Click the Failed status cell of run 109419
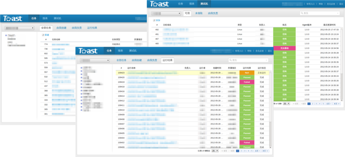This screenshot has height=157, width=345. tap(247, 82)
